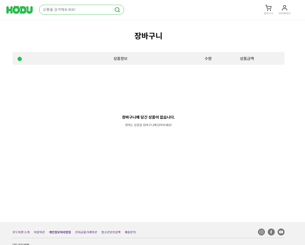Screen dimensions: 305x245
Task: Open YouTube from the footer icon
Action: coord(281,232)
